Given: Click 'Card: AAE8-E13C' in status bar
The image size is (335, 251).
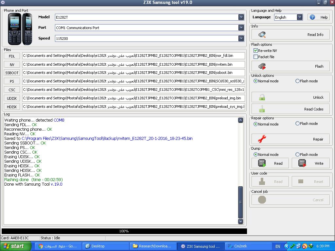Looking at the screenshot, I should coord(15,238).
